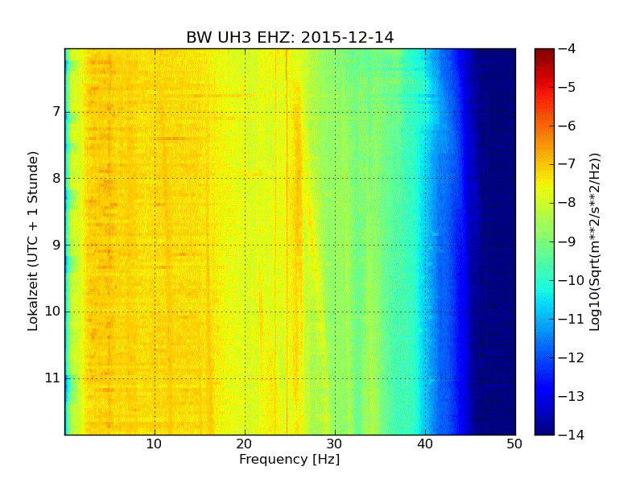Click the dark blue bottom of the colorbar

click(544, 427)
